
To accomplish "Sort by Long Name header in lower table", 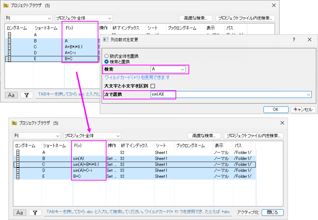I will click(27, 145).
